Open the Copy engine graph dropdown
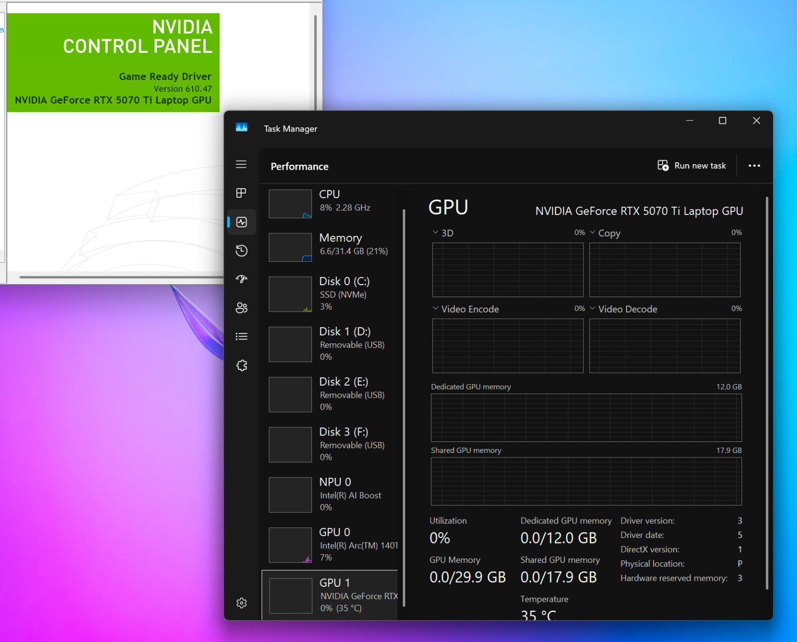Screen dimensions: 797x642 pos(593,233)
